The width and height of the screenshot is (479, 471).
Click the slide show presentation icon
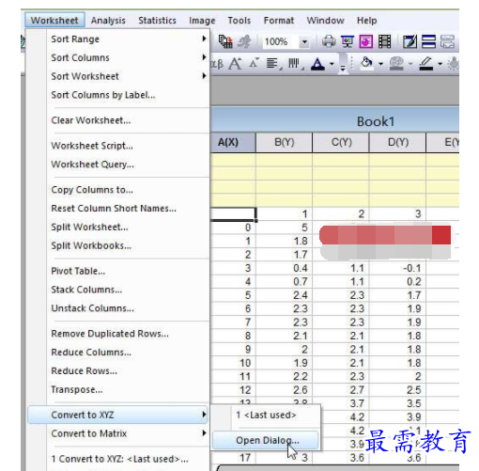348,41
